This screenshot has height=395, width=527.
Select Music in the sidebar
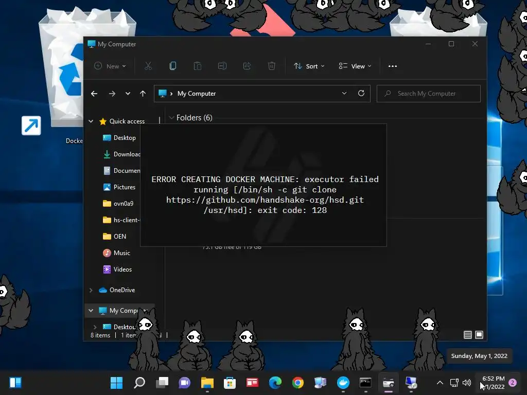point(116,253)
